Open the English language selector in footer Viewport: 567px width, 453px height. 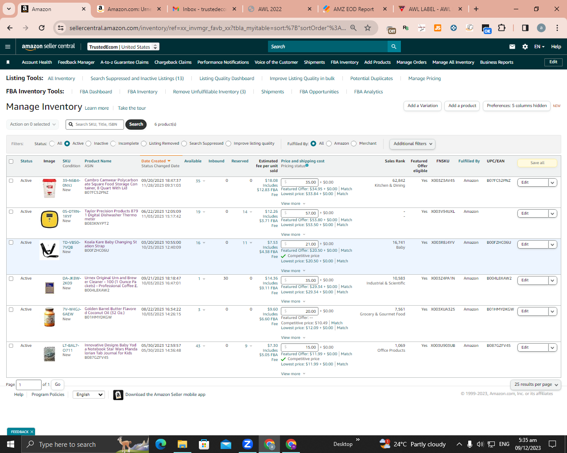point(89,395)
